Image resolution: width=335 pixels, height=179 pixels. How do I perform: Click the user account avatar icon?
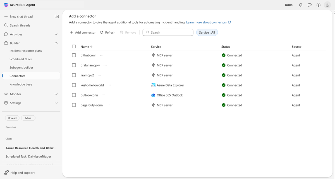coord(327,5)
